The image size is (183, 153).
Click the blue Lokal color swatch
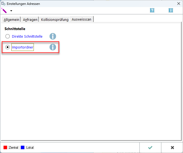point(23,148)
